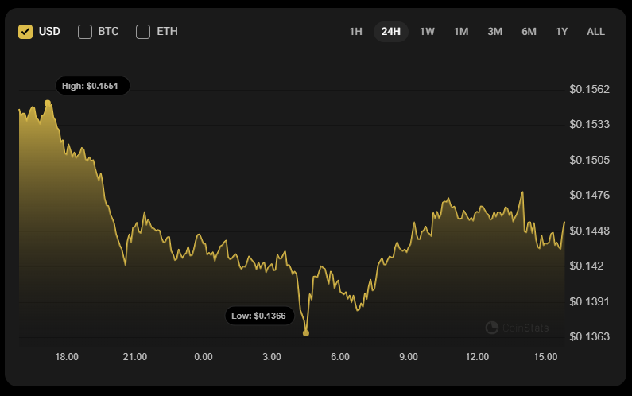Click the 9:00 time axis label
The height and width of the screenshot is (396, 632).
pos(409,357)
